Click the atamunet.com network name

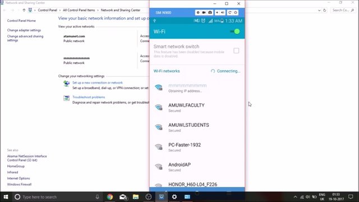click(x=74, y=36)
